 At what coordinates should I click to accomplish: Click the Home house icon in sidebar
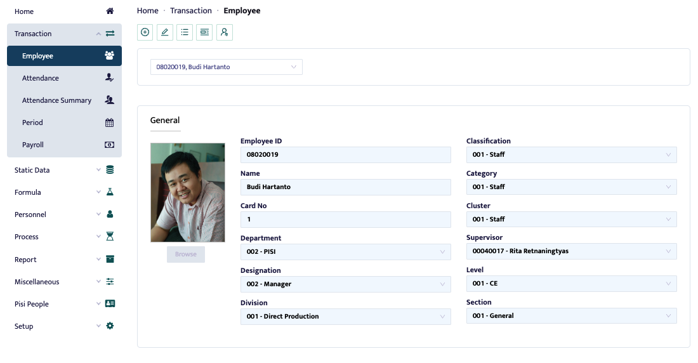[x=110, y=11]
